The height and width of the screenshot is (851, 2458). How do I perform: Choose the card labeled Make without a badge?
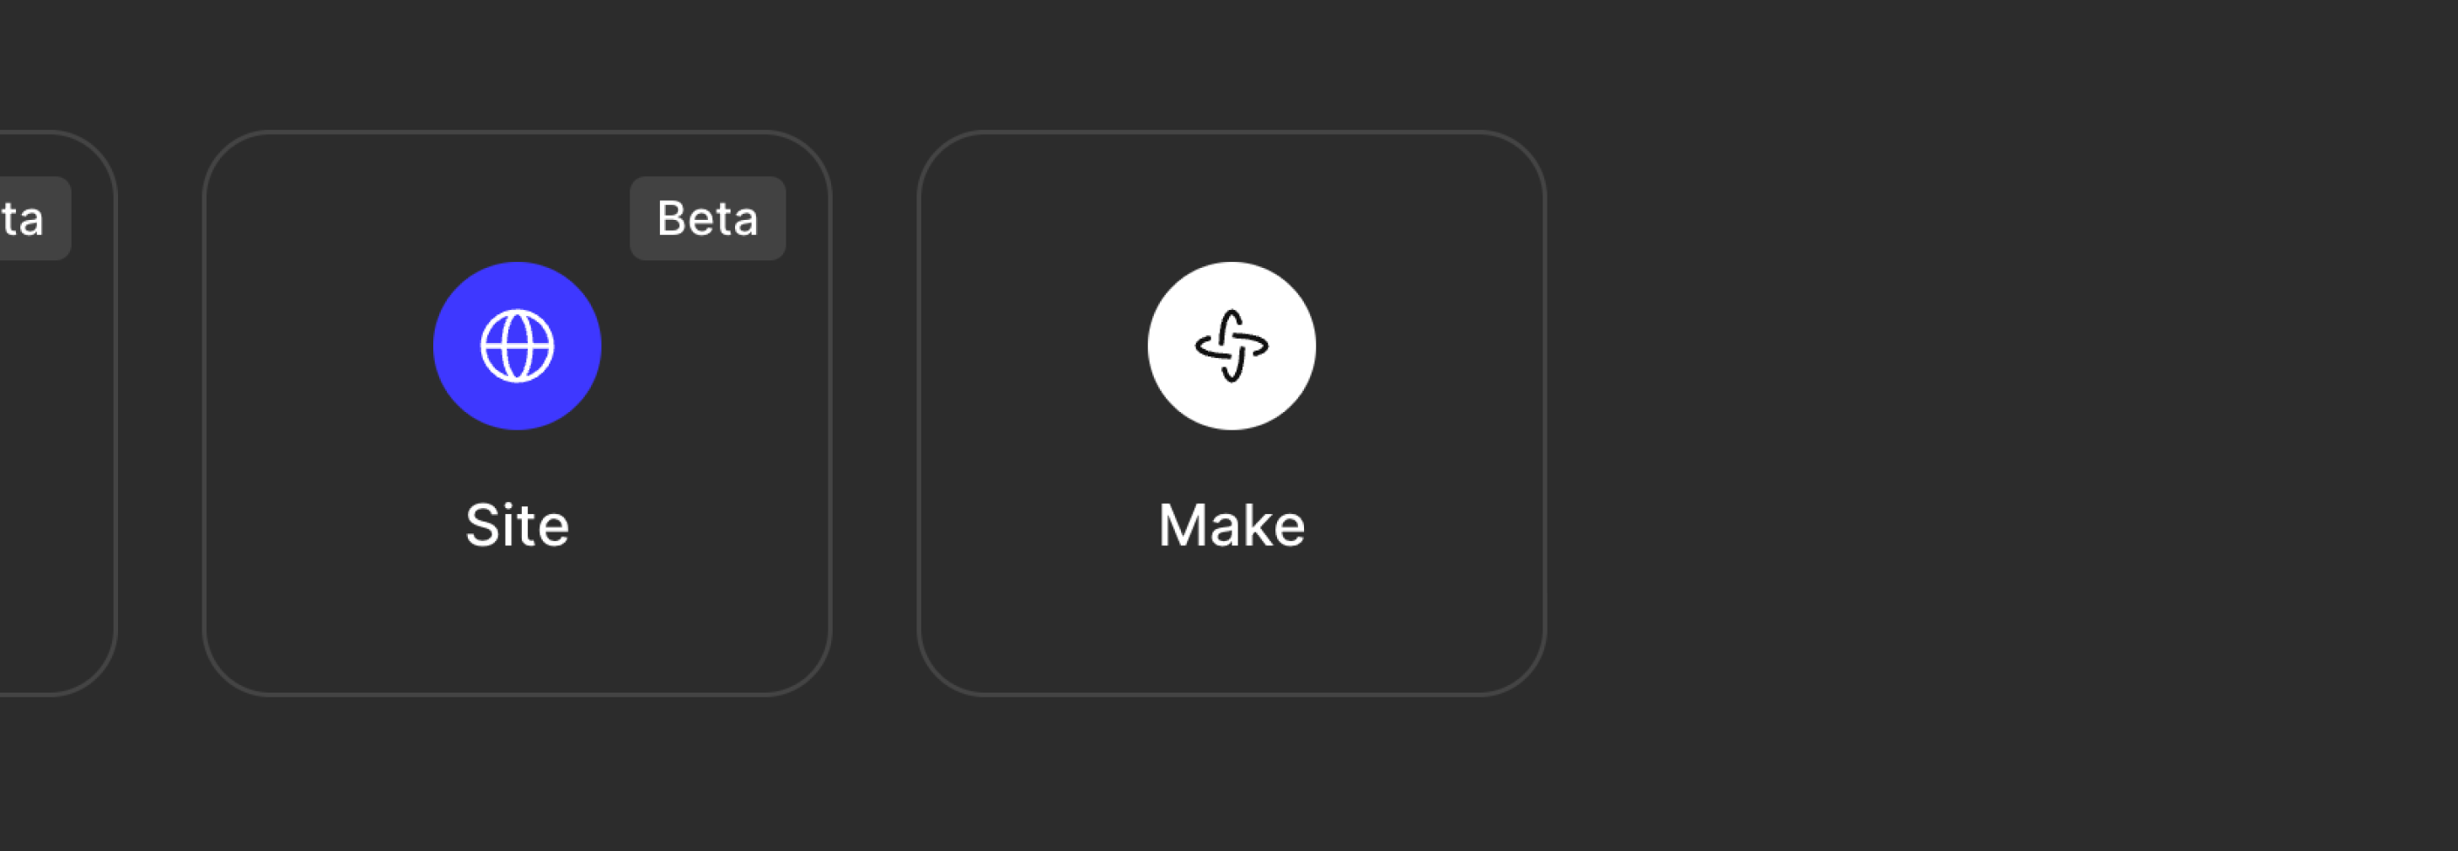pos(1231,413)
